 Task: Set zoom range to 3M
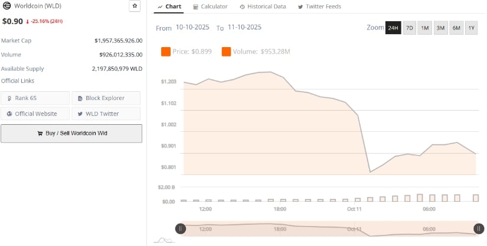point(440,28)
